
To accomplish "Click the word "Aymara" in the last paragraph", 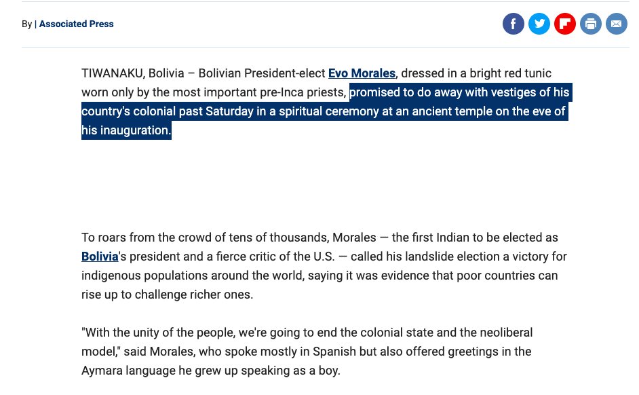I will click(x=102, y=371).
